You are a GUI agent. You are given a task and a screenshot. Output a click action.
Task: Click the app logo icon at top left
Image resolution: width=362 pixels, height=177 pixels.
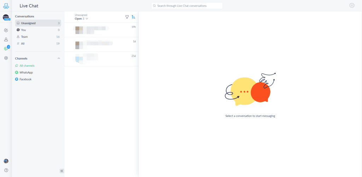[x=6, y=6]
